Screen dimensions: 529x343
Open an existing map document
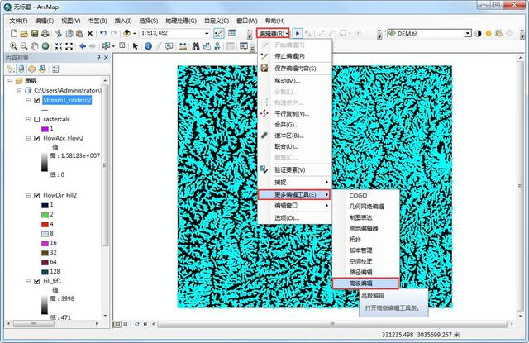coord(24,33)
